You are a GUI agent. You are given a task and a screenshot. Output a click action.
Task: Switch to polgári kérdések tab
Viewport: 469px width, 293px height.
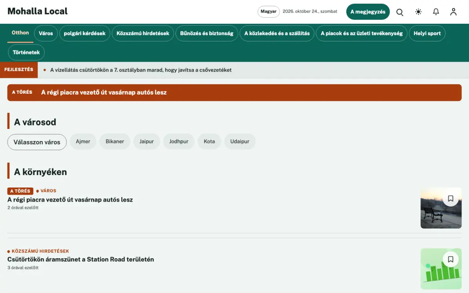pos(85,33)
